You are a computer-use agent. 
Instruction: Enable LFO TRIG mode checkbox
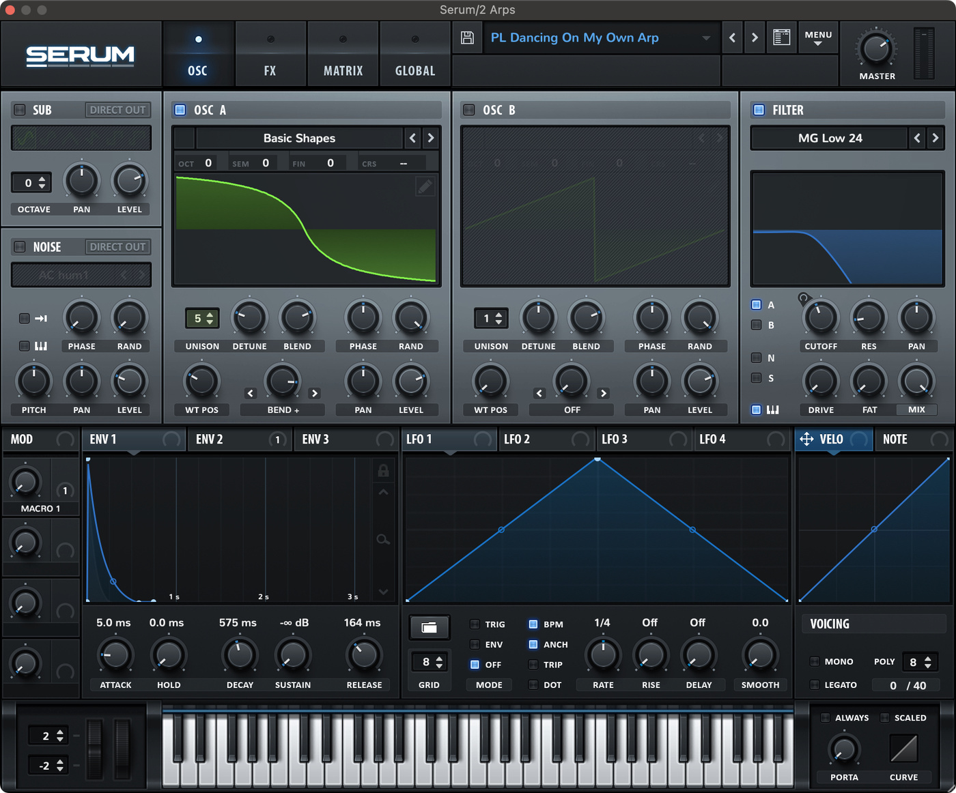475,624
